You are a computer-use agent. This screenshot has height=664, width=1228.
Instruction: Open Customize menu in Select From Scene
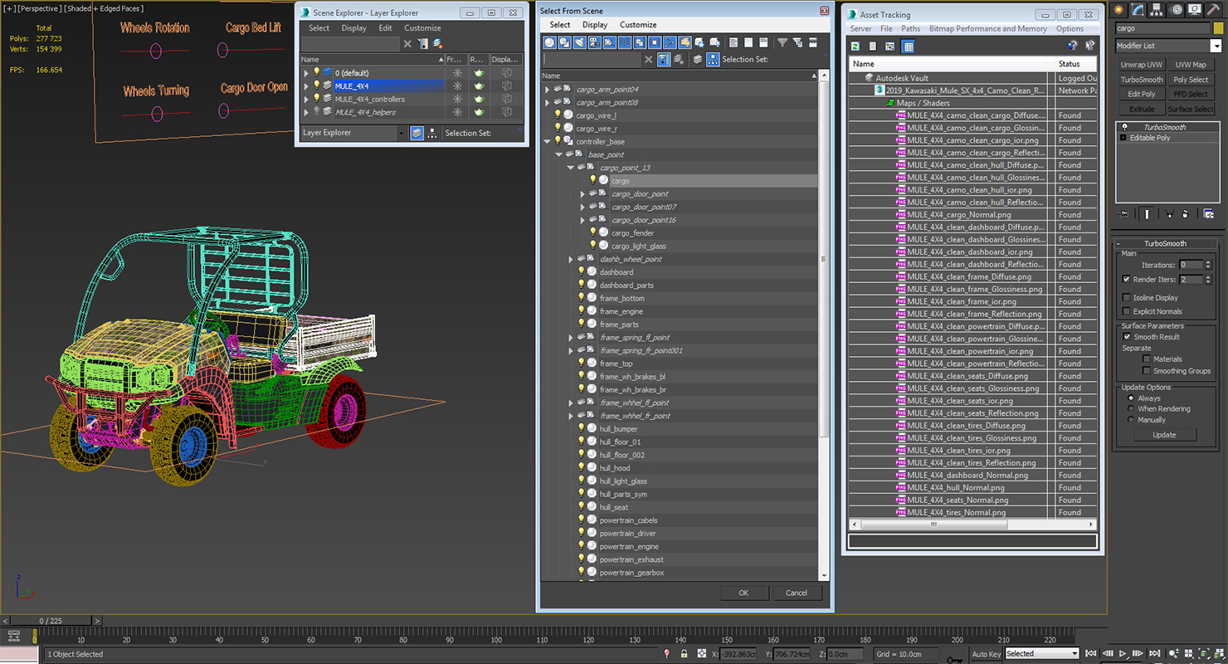point(638,25)
